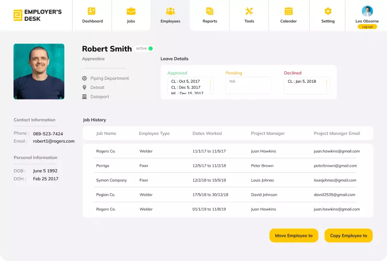Click juan.hawkins@gmail.com in first row
The image size is (387, 261).
pos(337,151)
